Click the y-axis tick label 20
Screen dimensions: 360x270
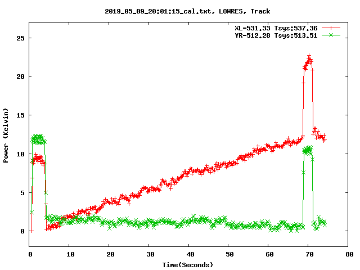click(20, 76)
